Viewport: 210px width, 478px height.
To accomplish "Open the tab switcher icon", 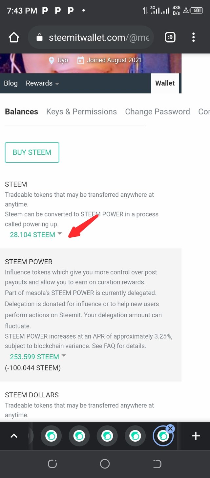I will 170,38.
